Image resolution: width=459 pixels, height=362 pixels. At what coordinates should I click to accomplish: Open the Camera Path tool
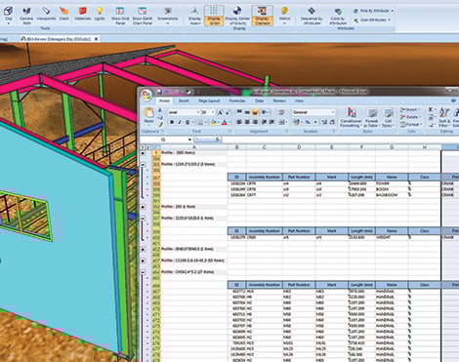point(26,16)
